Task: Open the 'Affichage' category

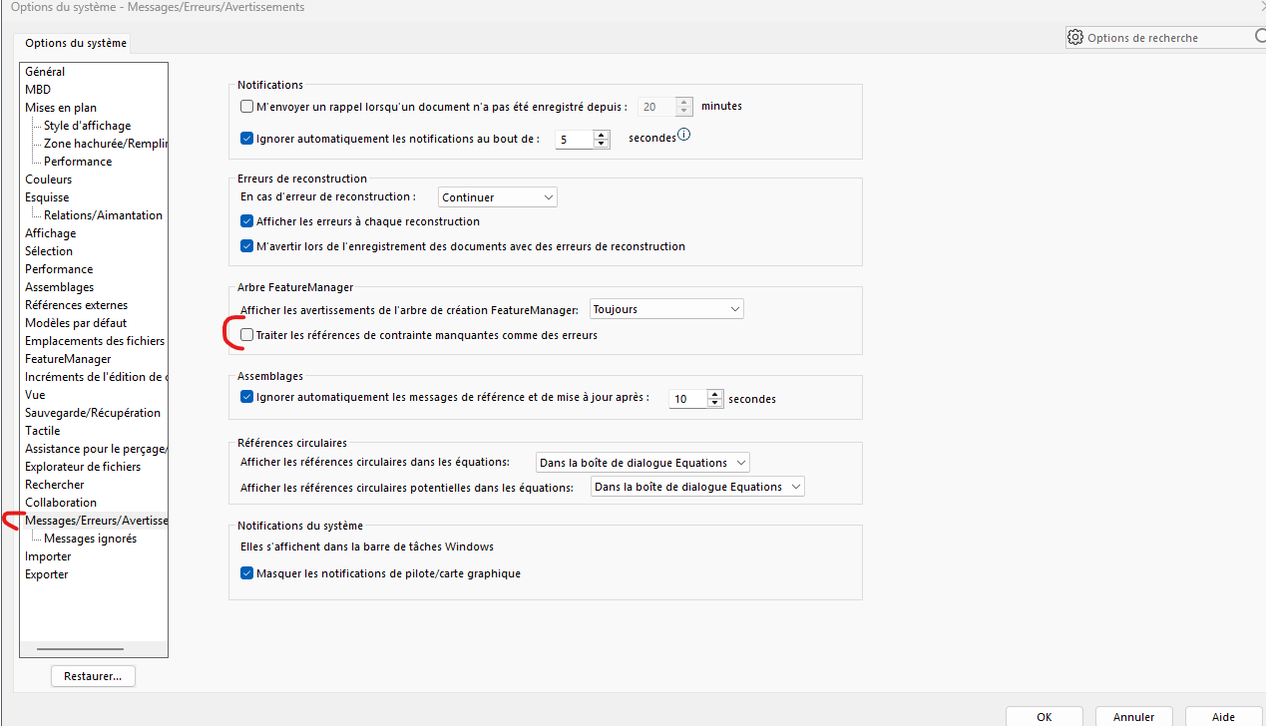Action: [x=51, y=233]
